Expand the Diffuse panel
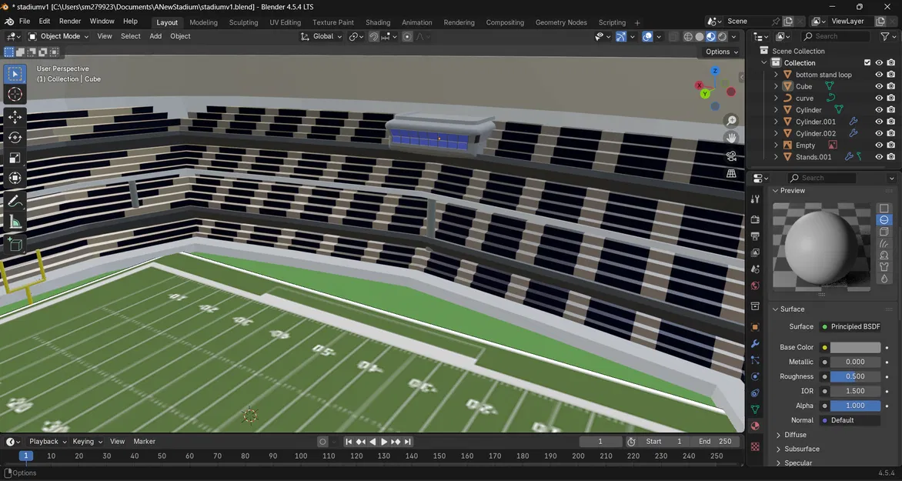902x481 pixels. click(795, 435)
